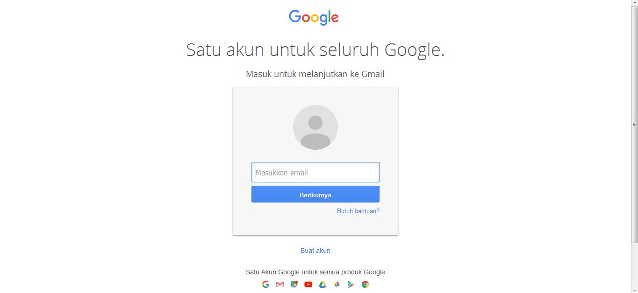Image resolution: width=638 pixels, height=293 pixels.
Task: Select the Google Photos pinwheel icon
Action: (x=337, y=284)
